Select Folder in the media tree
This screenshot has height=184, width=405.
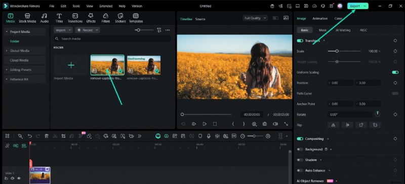tap(15, 41)
